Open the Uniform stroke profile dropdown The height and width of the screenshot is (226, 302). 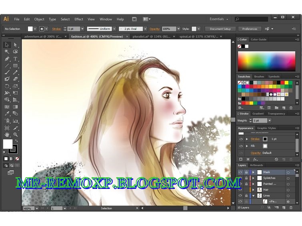114,29
